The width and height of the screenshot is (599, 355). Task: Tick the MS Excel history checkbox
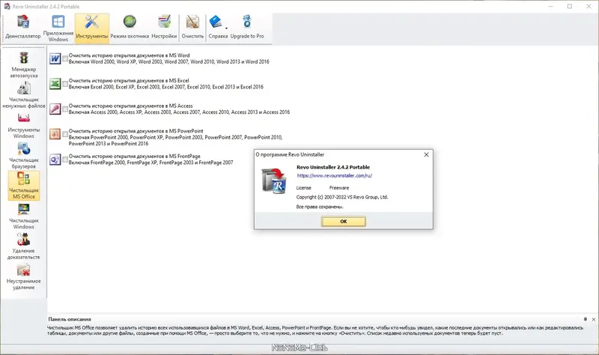(65, 84)
